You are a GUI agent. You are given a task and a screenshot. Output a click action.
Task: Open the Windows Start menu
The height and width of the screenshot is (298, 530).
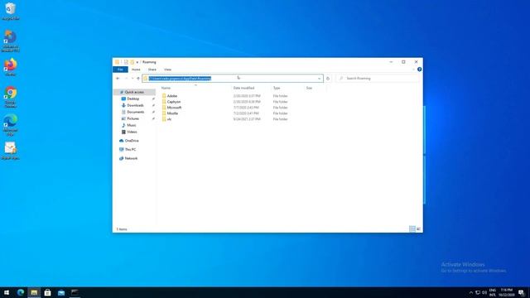[x=7, y=292]
